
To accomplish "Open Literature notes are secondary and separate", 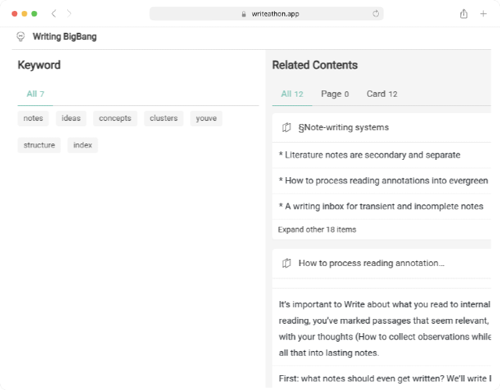I will pos(370,155).
